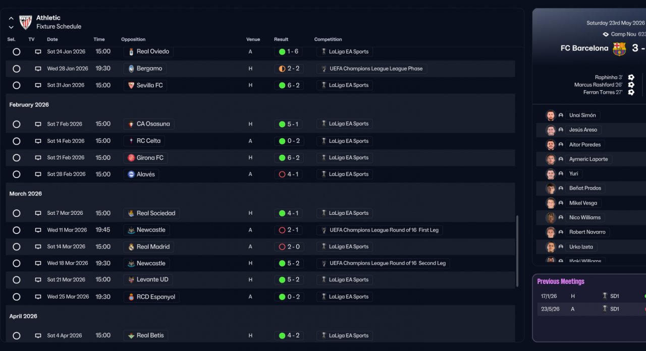Open the 4 - 1 result against Alavés
The height and width of the screenshot is (351, 646).
(289, 174)
